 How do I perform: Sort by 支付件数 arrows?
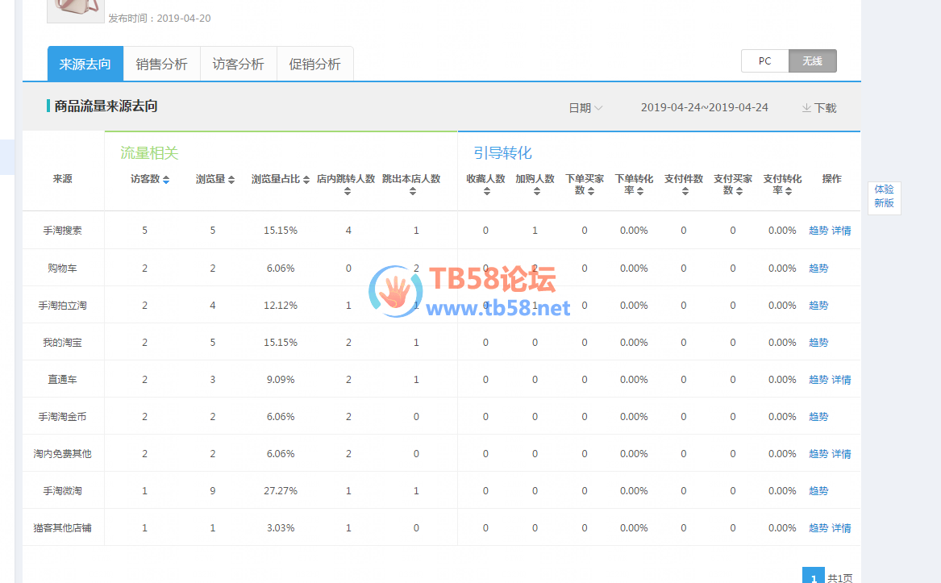(685, 192)
